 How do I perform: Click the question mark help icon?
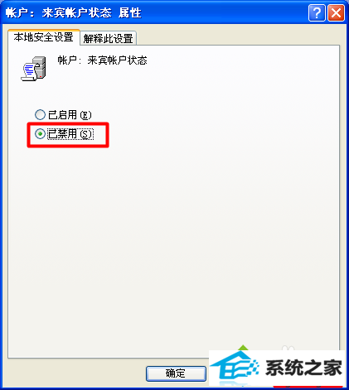(317, 12)
